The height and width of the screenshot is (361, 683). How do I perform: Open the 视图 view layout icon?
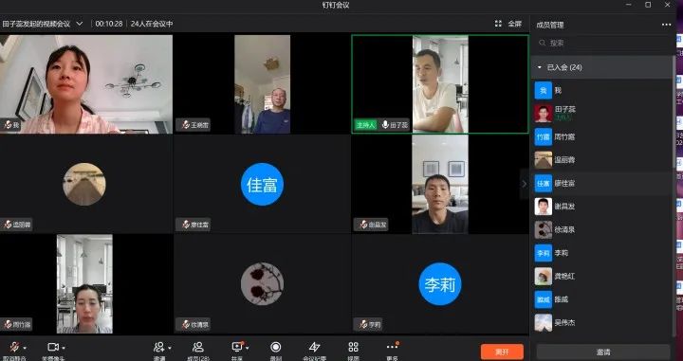tap(353, 347)
